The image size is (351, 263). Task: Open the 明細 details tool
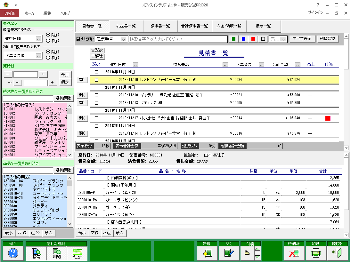[57, 253]
